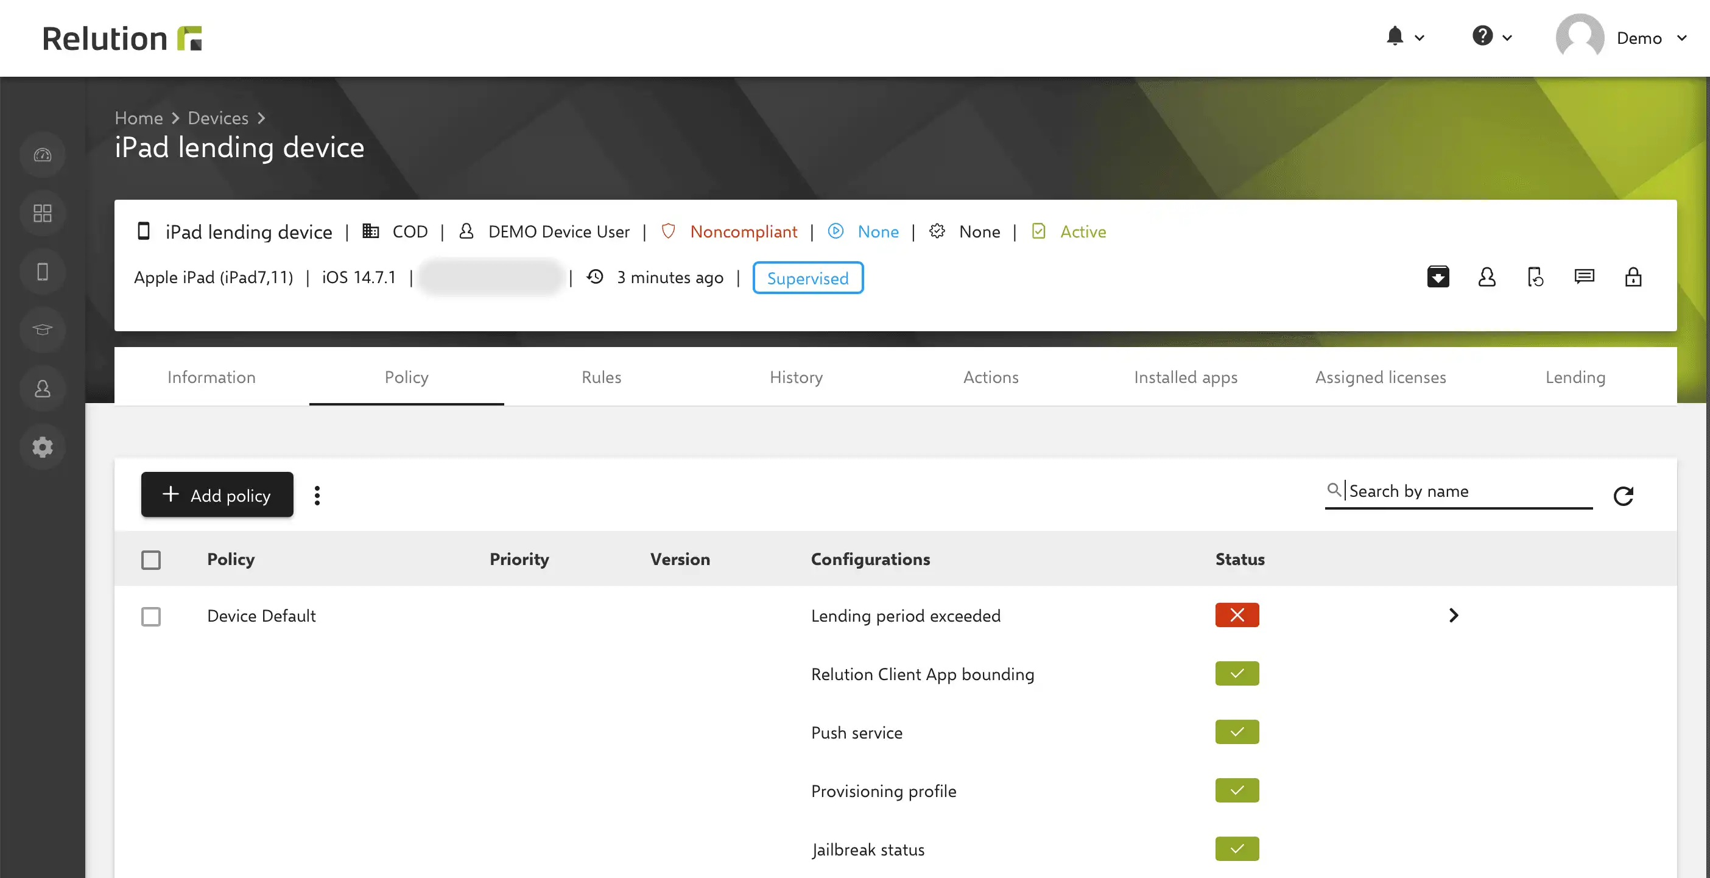Screen dimensions: 1710x878
Task: Open the dashboard icon in sidebar
Action: click(43, 155)
